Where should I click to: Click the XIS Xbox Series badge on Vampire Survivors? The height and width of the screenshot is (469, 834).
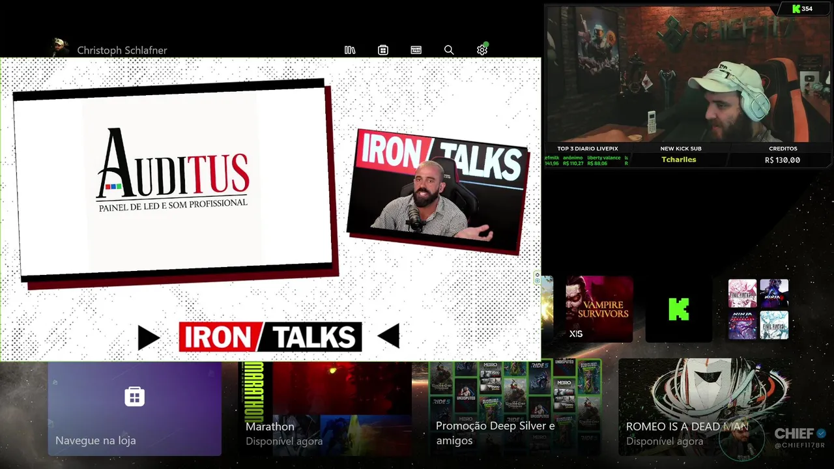(576, 334)
